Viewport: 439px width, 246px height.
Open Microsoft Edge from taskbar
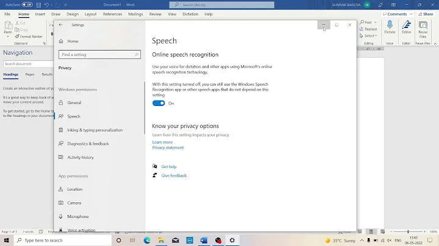tap(147, 240)
